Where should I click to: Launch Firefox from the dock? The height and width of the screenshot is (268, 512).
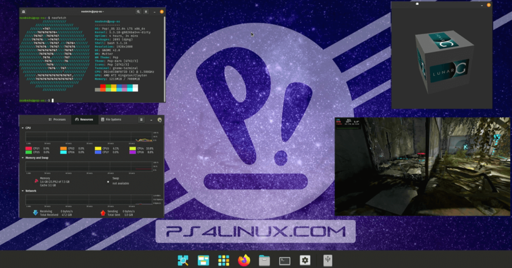[x=244, y=260]
